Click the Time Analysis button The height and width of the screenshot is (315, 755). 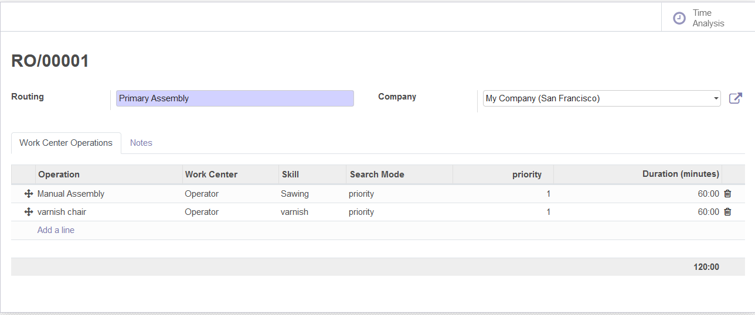[708, 18]
